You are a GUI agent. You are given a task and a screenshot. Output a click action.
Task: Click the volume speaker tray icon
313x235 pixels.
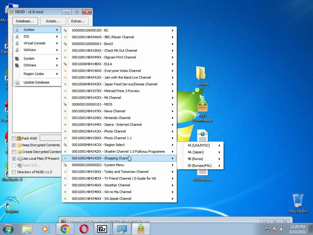(x=282, y=229)
